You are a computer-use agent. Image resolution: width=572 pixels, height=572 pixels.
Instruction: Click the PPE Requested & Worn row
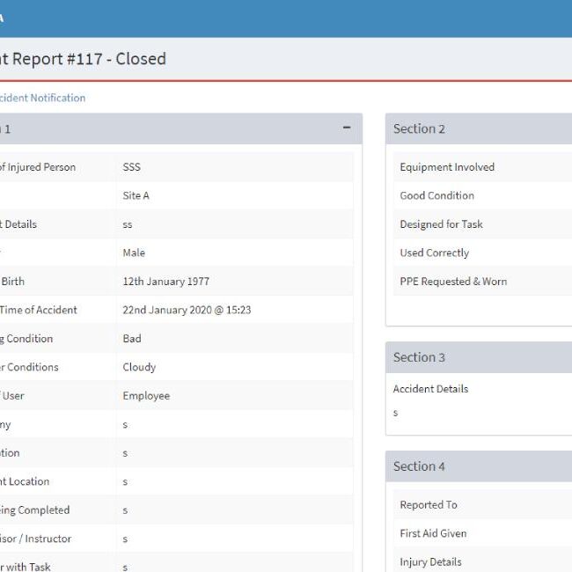point(453,282)
